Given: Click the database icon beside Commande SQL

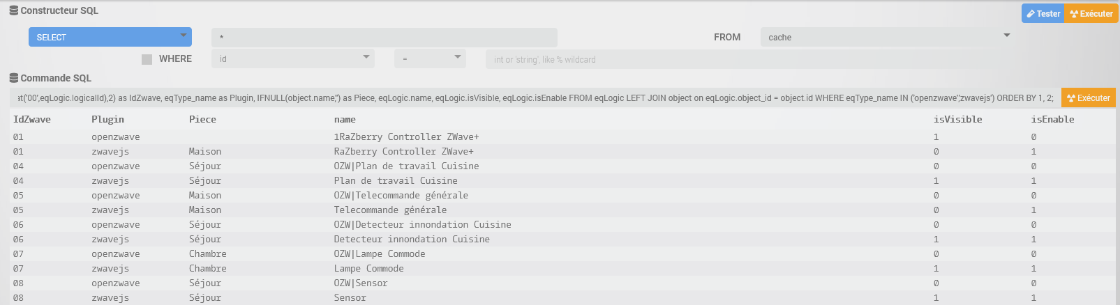Looking at the screenshot, I should click(x=14, y=78).
